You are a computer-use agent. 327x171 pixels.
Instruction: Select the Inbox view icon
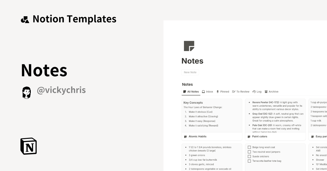pos(203,91)
